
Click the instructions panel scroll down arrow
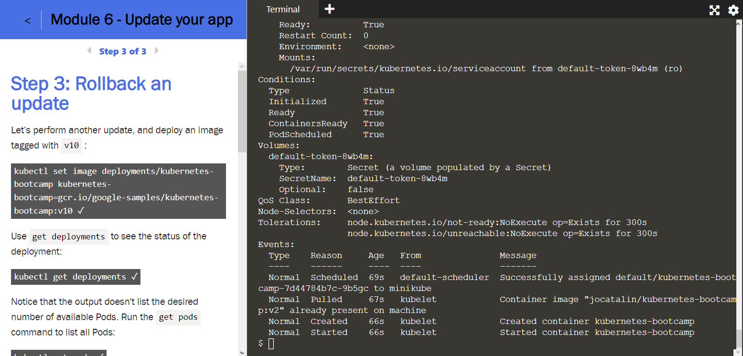tap(242, 352)
